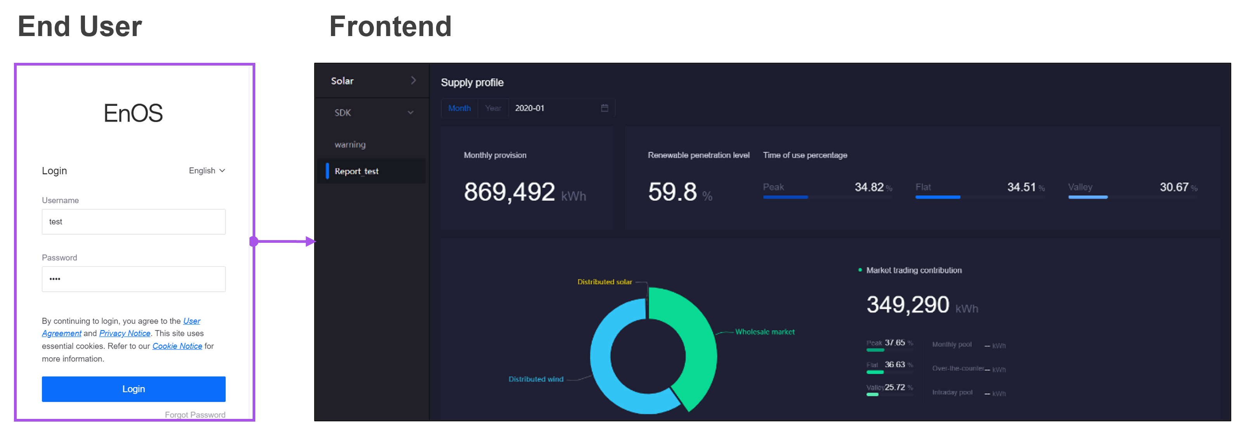Click the blue Login button

coord(133,389)
